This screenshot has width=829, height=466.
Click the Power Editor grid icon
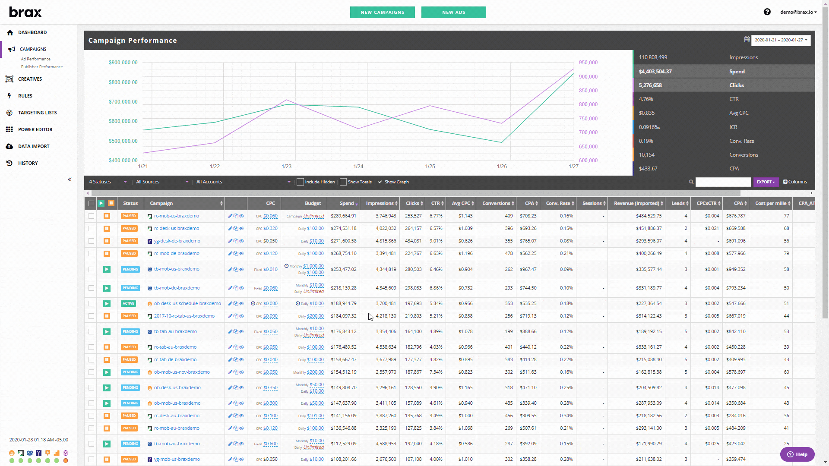(x=9, y=129)
